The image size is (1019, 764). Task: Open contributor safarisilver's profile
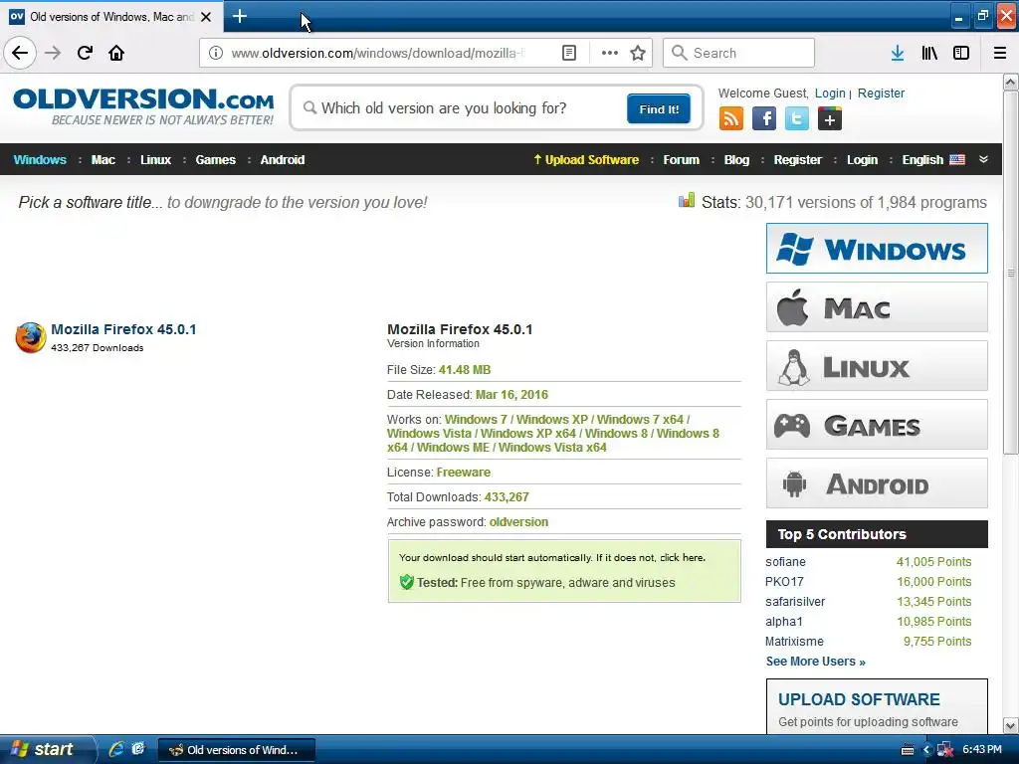(x=795, y=602)
